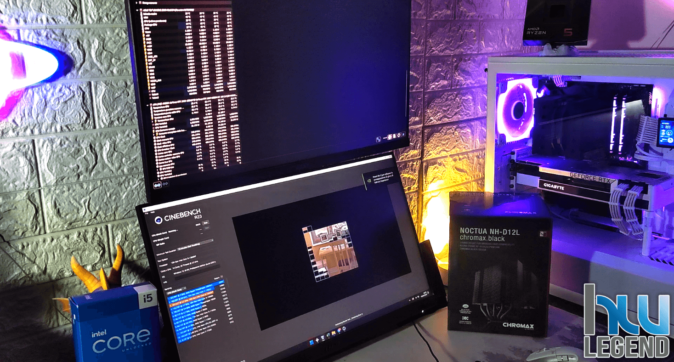Stop the running CPU Multi Core test

coord(206,223)
